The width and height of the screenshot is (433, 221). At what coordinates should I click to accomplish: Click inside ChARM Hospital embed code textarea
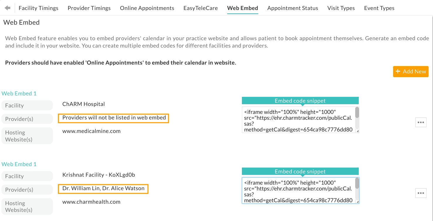pyautogui.click(x=298, y=120)
